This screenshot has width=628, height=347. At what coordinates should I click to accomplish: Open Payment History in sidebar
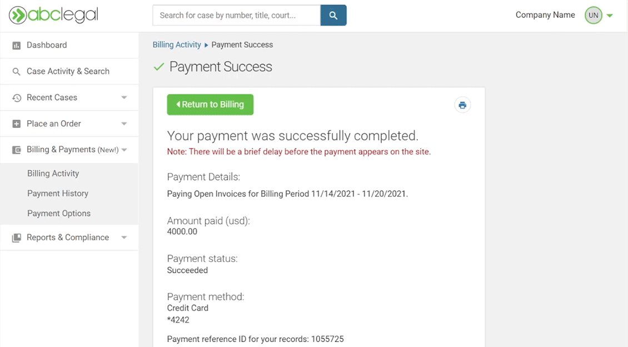(58, 194)
